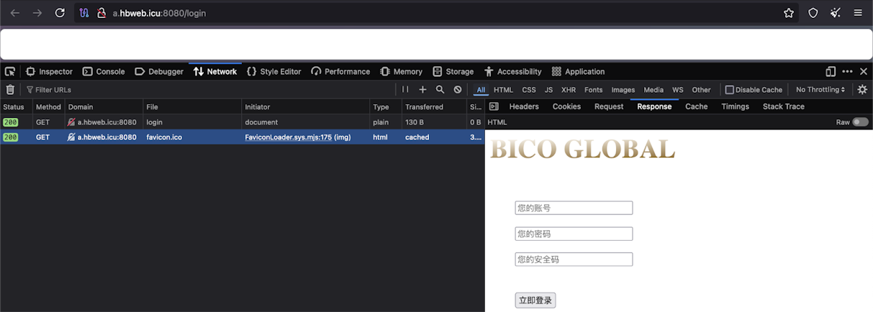Open the Firefox hamburger application menu
Viewport: 873px width, 312px height.
[858, 13]
